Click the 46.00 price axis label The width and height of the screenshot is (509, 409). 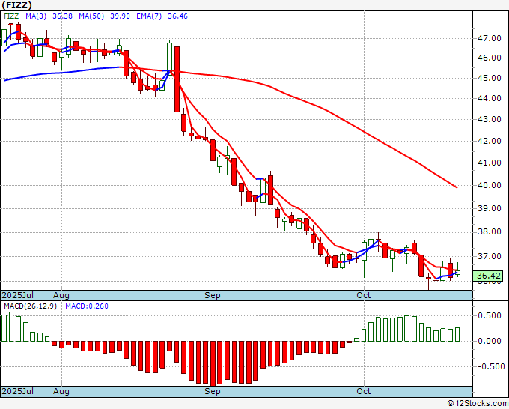coord(490,58)
